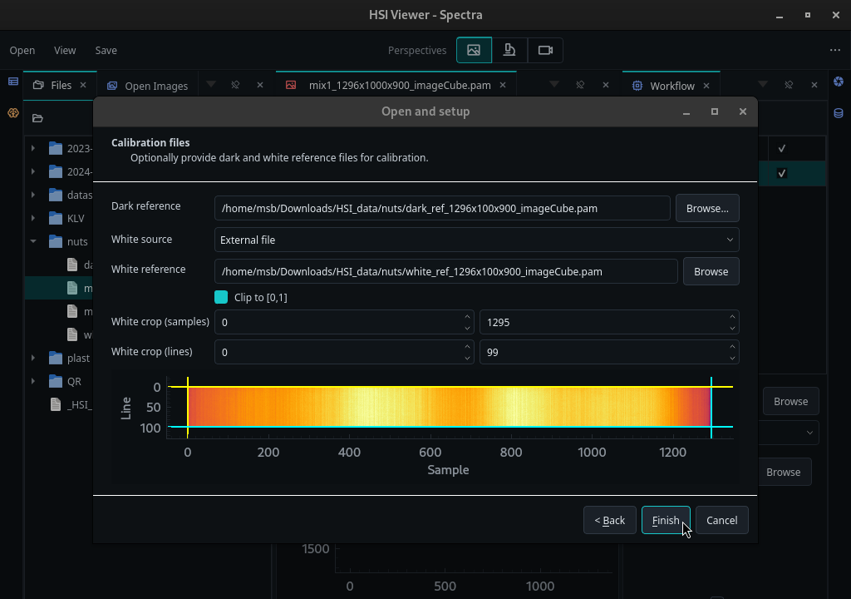Open the View menu

tap(65, 50)
